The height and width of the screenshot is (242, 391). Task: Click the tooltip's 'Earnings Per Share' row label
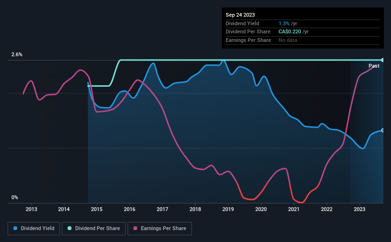249,40
